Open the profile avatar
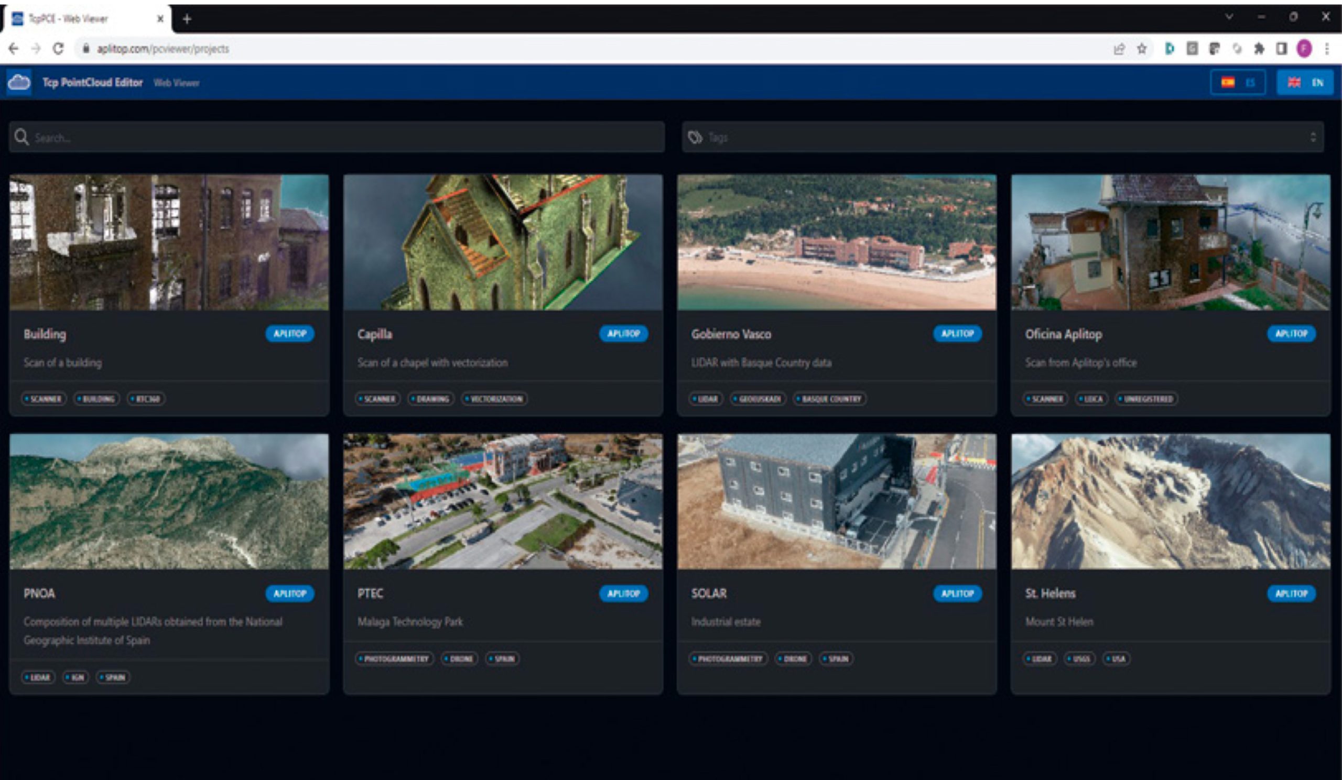Screen dimensions: 1342x780 pos(1304,49)
